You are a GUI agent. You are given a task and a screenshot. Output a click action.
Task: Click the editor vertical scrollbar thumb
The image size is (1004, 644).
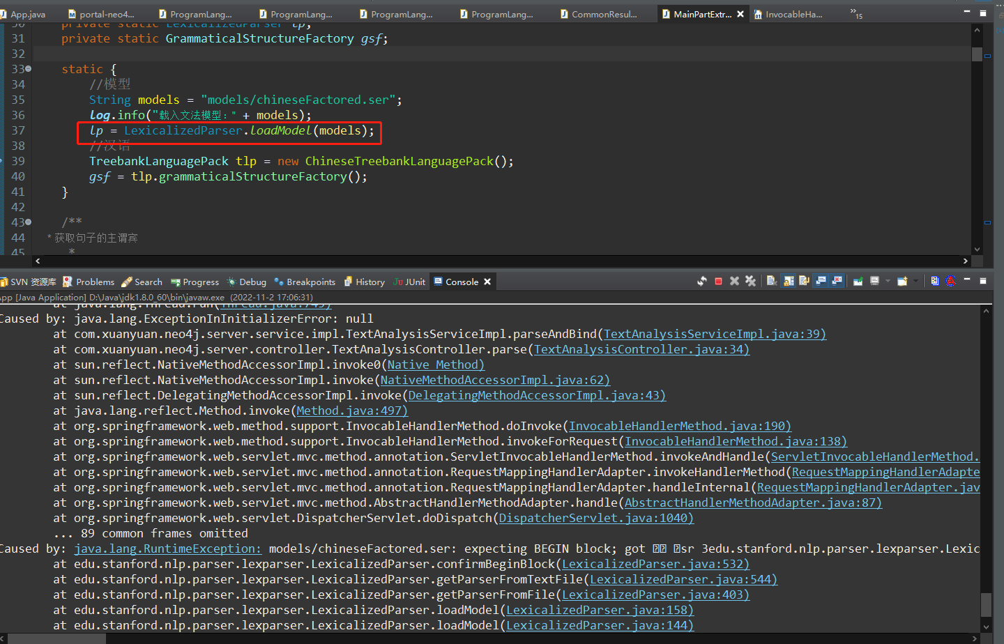click(x=977, y=54)
